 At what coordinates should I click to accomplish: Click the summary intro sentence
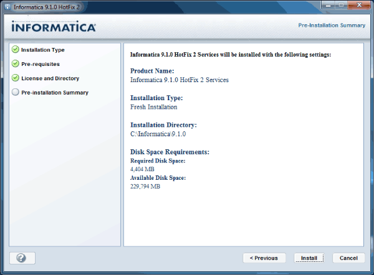point(231,55)
